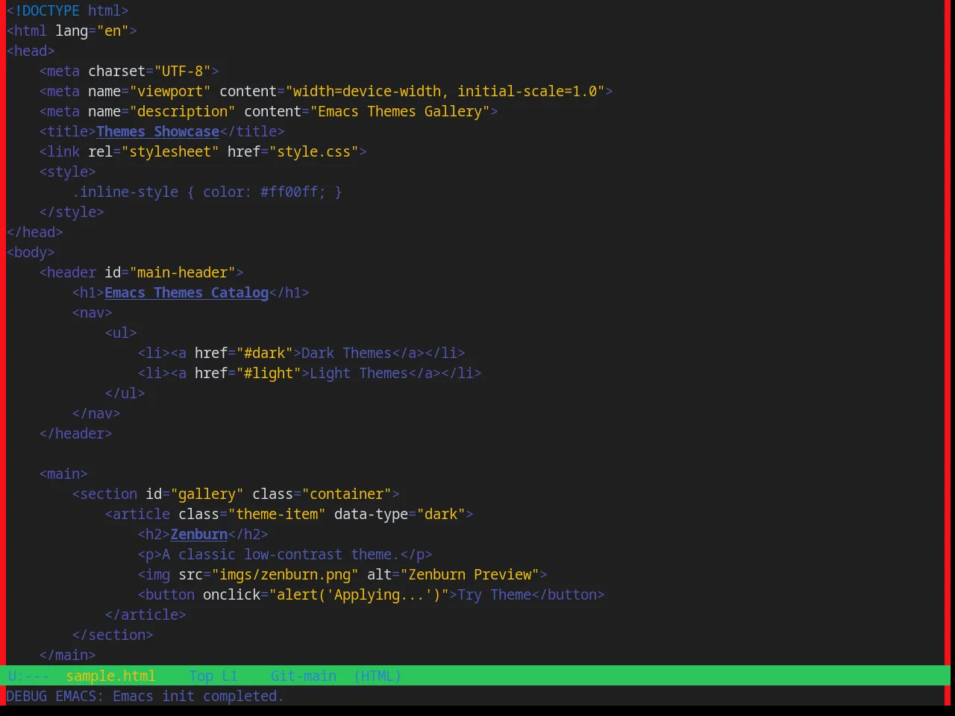This screenshot has height=716, width=955.
Task: Click the closing </section> tag
Action: click(113, 635)
